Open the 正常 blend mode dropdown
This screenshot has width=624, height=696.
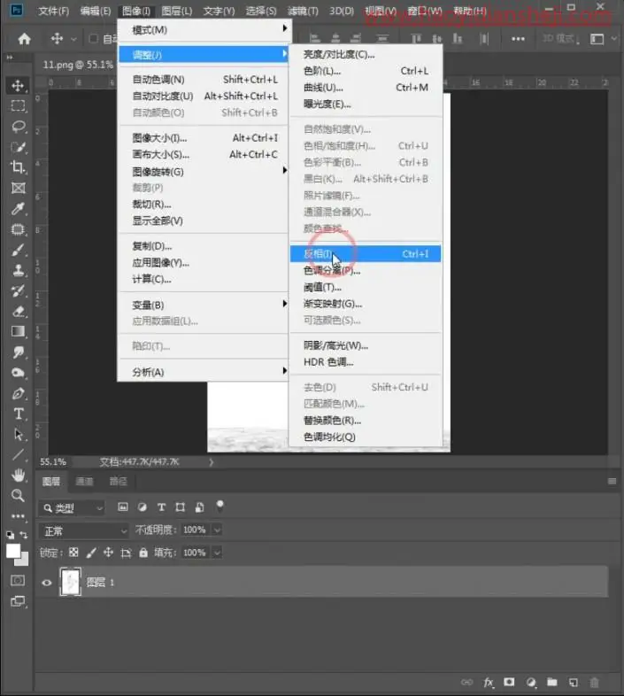tap(83, 531)
